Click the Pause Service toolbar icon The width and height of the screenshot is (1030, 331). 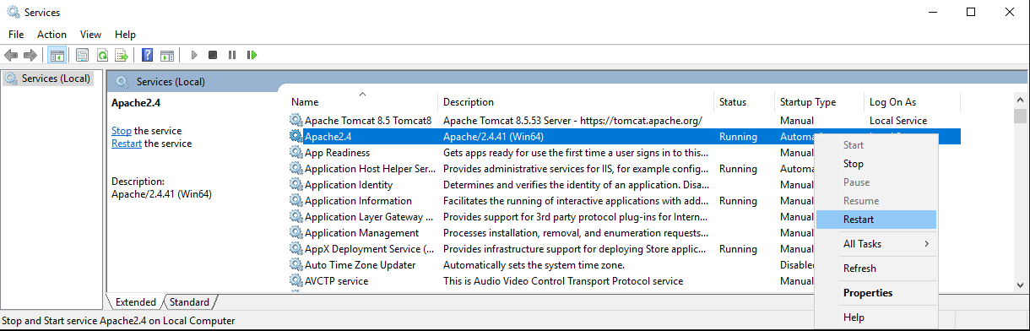tap(232, 55)
